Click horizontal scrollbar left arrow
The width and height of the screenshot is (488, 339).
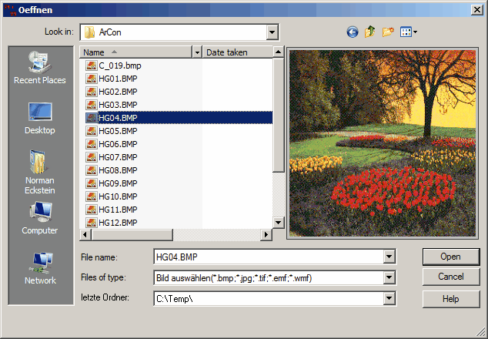point(85,235)
